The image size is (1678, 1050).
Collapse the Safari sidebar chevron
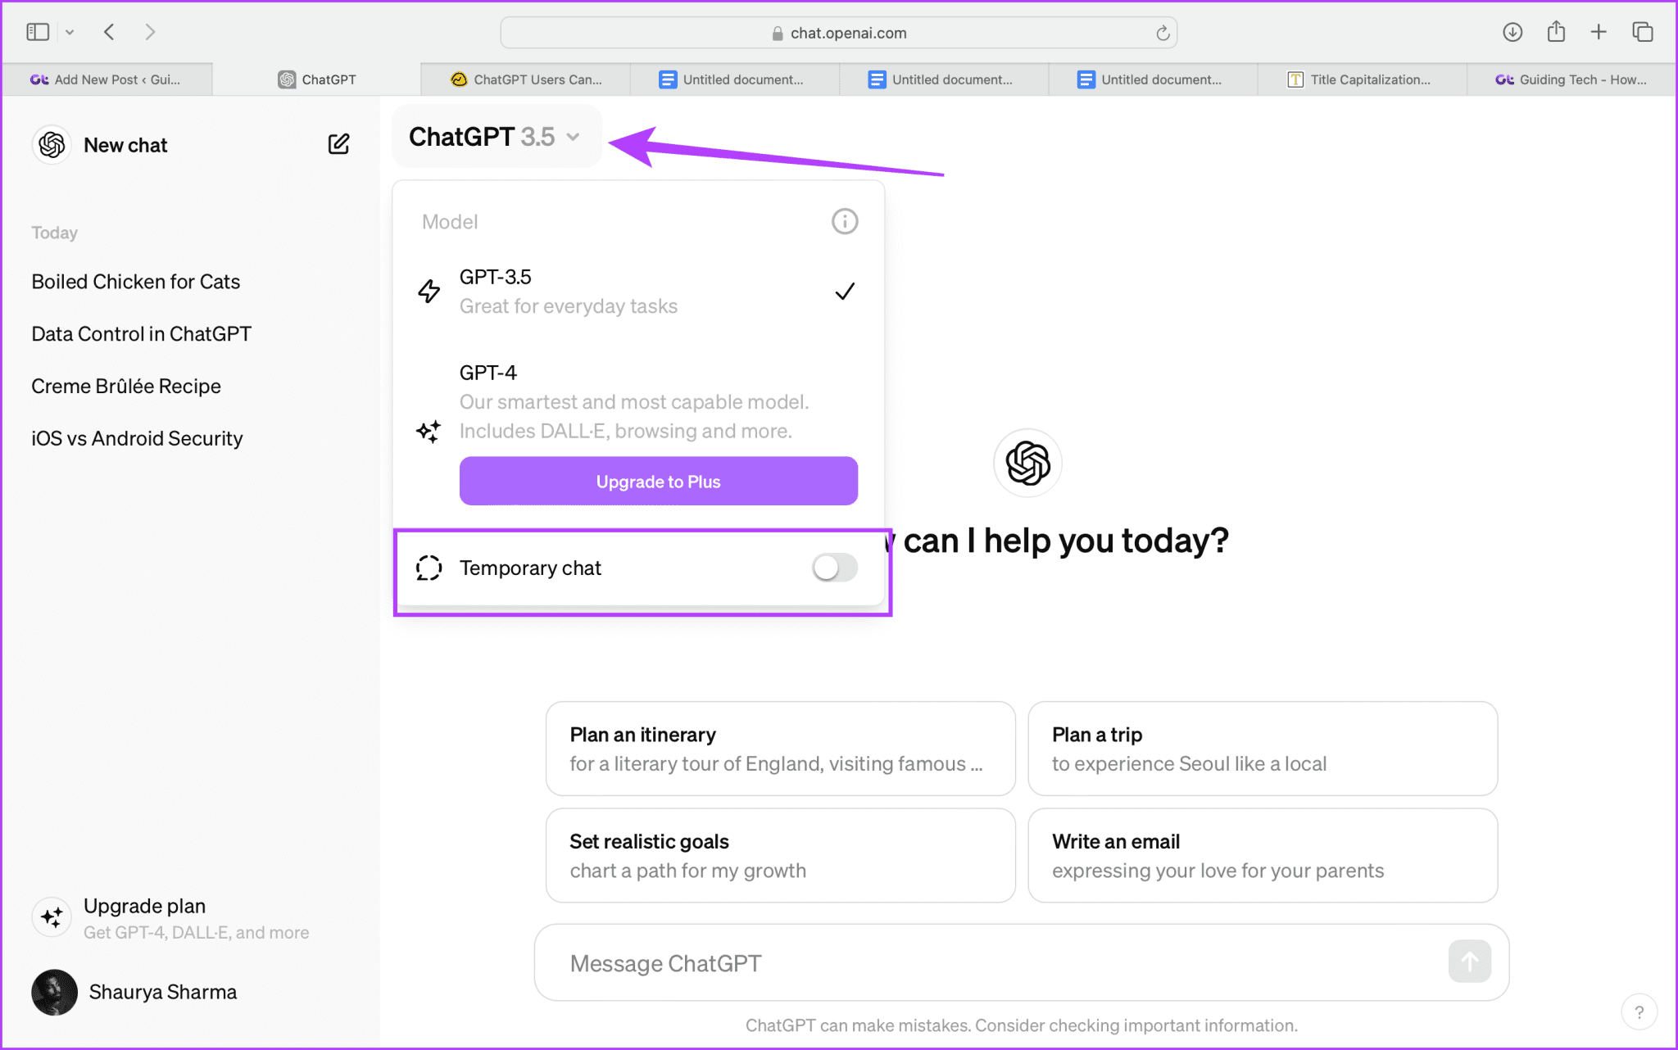(70, 32)
